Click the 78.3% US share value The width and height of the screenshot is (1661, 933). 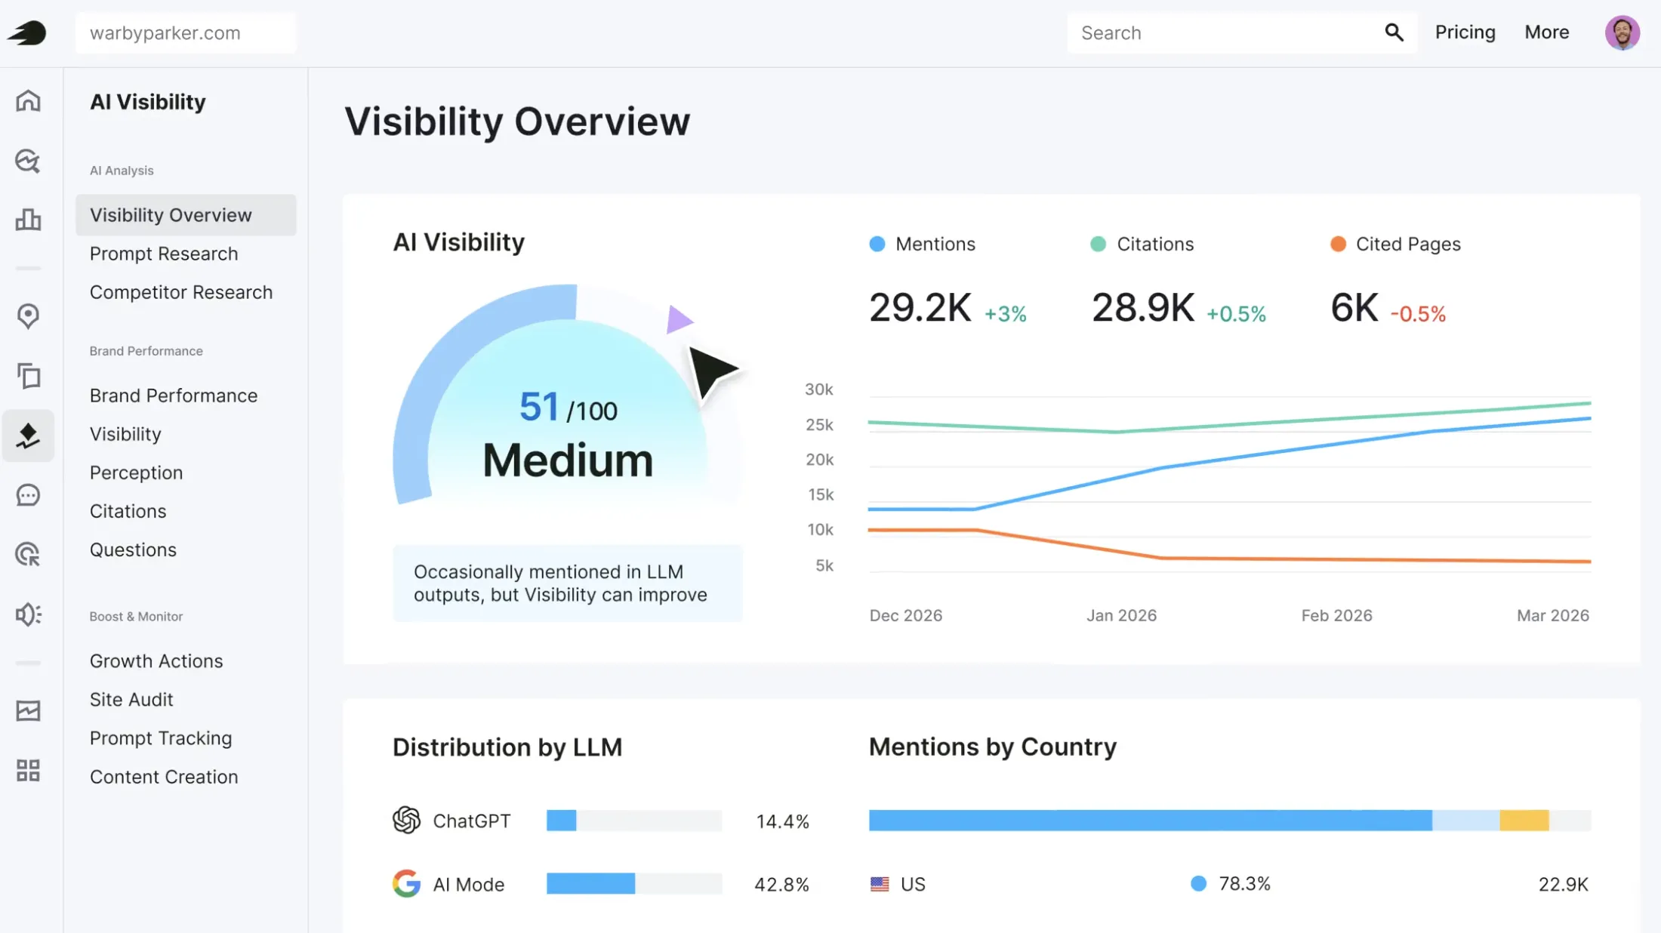(1244, 883)
